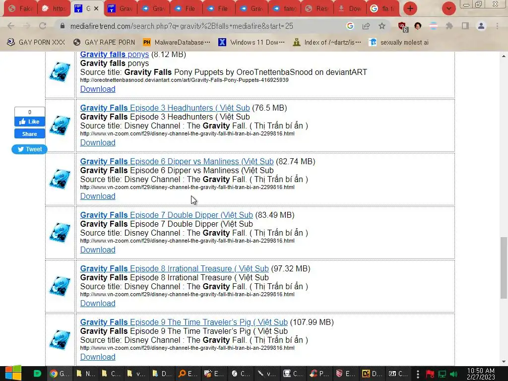Toggle the browser side panel icon

coord(465,26)
